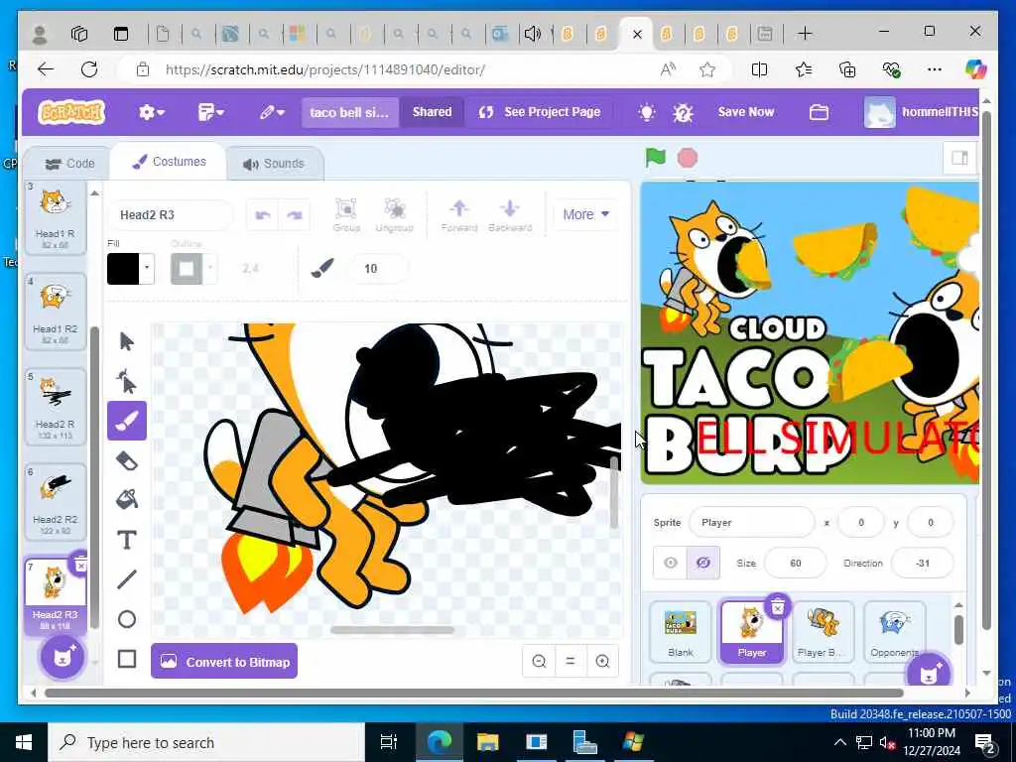Select the Rectangle tool
The width and height of the screenshot is (1016, 762).
click(x=126, y=659)
